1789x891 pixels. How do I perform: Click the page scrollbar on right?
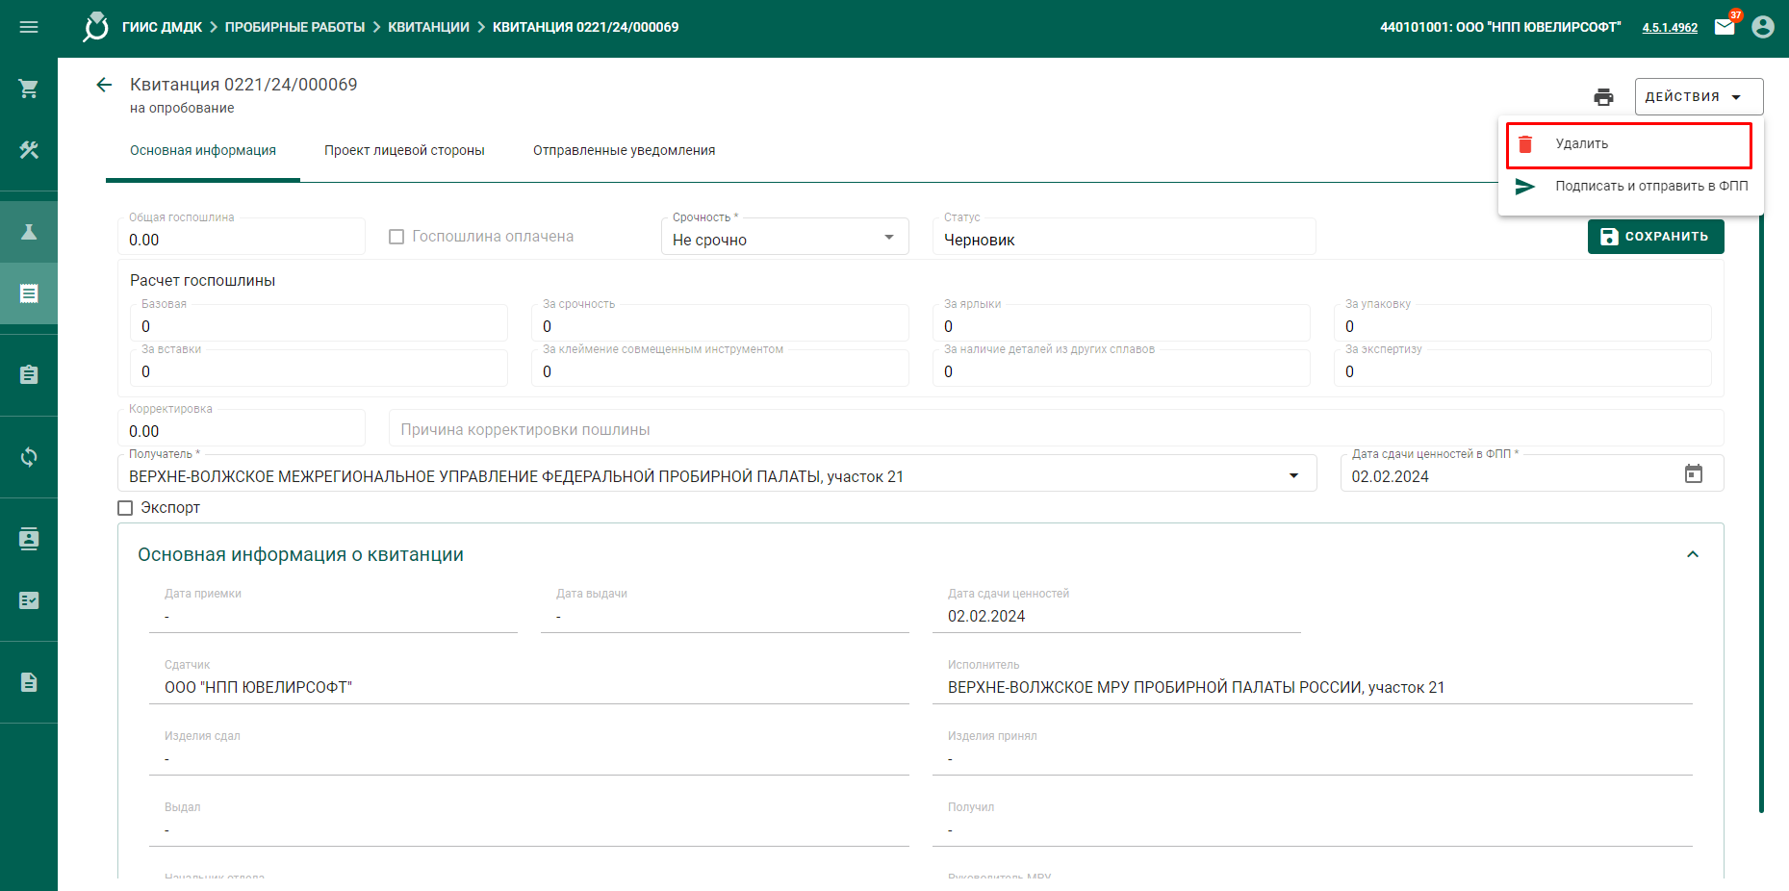coord(1761,515)
